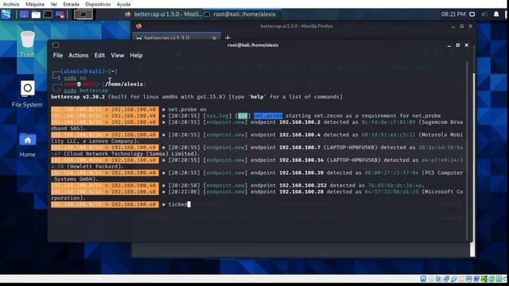Open the Dispositivos menu
The width and height of the screenshot is (509, 286).
pyautogui.click(x=98, y=4)
